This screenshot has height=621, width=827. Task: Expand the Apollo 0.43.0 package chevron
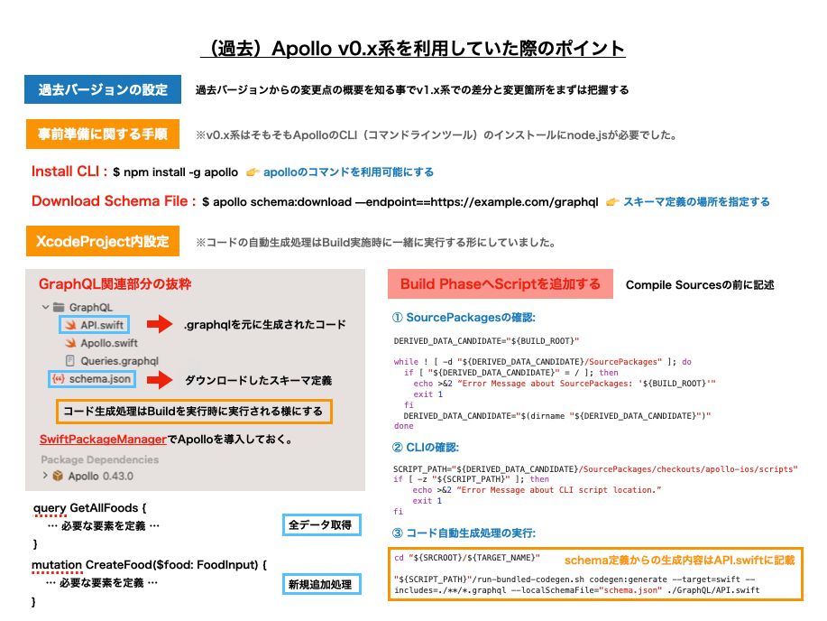coord(45,476)
